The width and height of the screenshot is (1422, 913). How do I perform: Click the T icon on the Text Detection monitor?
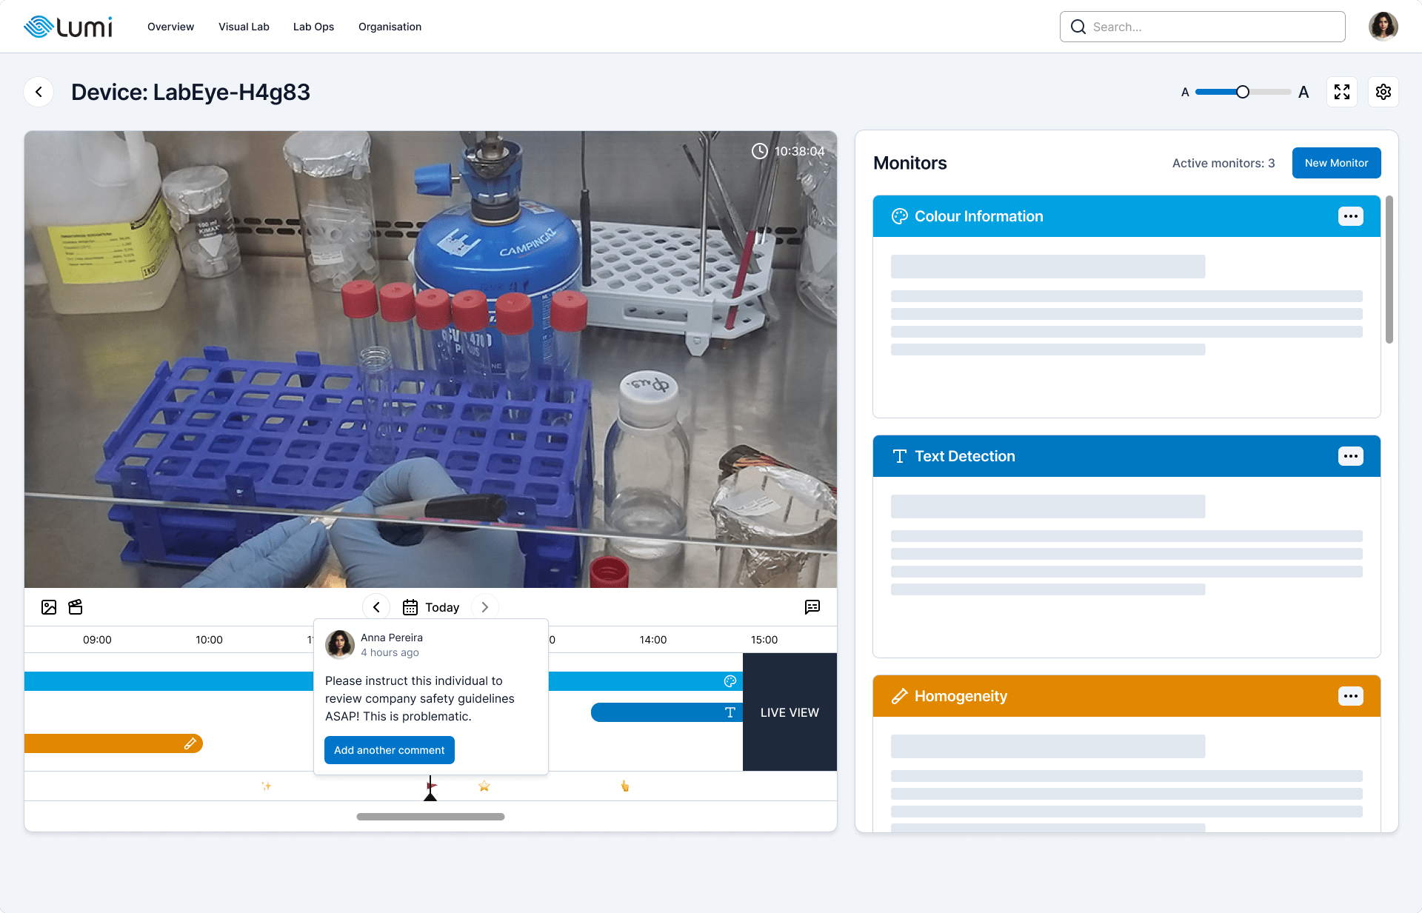(900, 456)
